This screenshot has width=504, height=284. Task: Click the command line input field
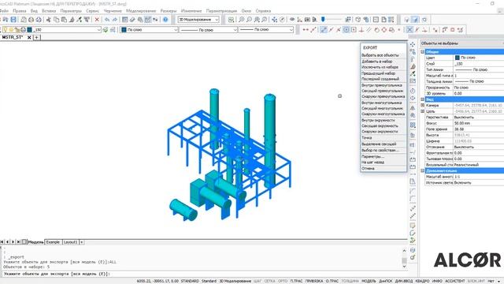pyautogui.click(x=204, y=274)
